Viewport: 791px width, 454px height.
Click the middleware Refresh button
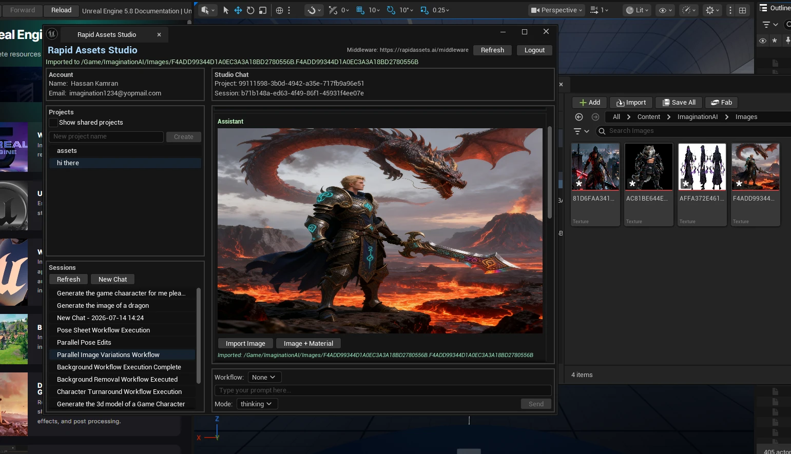coord(492,50)
